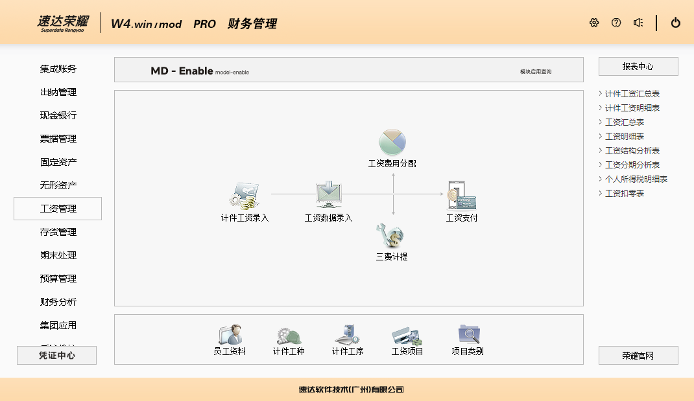The image size is (694, 401).
Task: Switch to 固定资产 in sidebar
Action: coord(58,162)
